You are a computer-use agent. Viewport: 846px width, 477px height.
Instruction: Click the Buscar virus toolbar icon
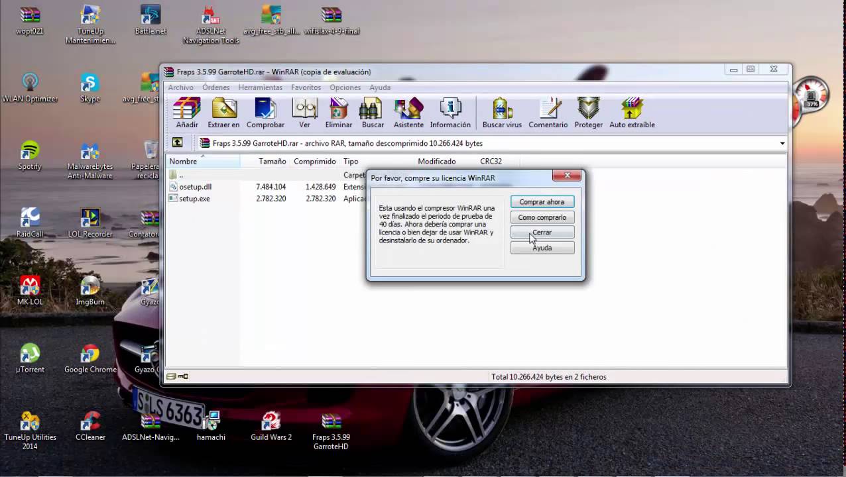pyautogui.click(x=502, y=113)
